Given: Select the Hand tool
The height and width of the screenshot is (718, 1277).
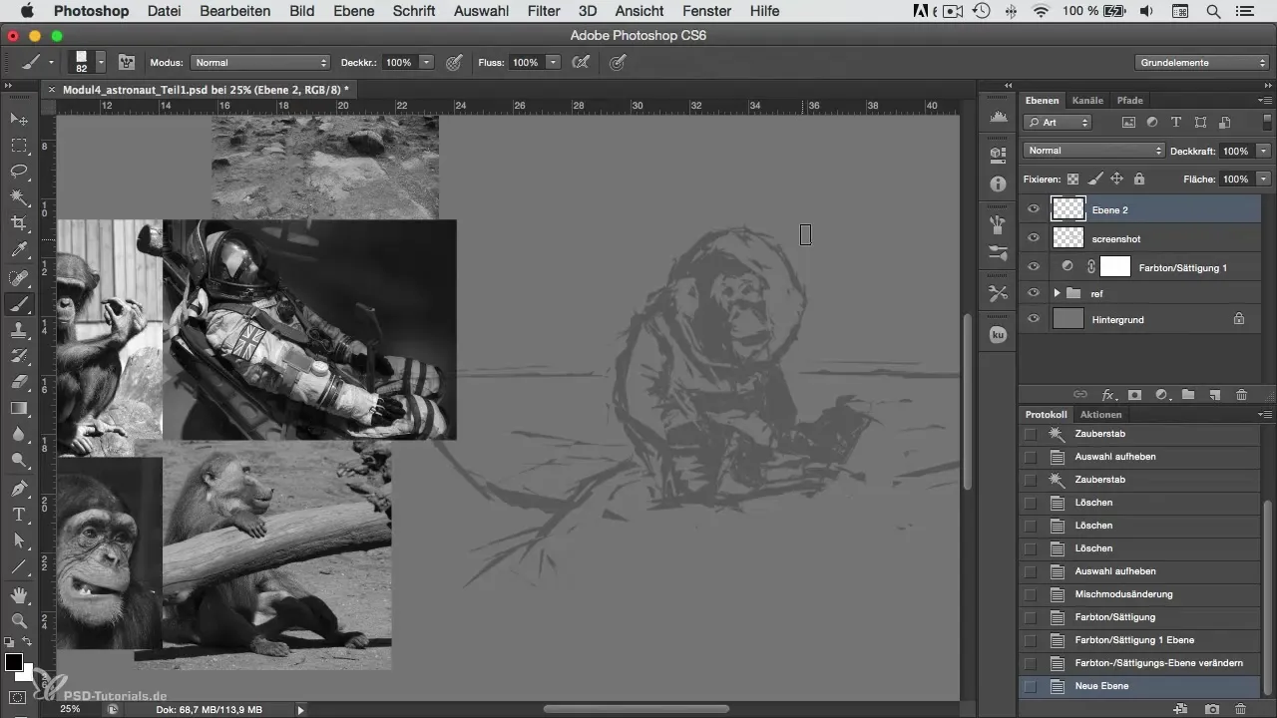Looking at the screenshot, I should (18, 595).
